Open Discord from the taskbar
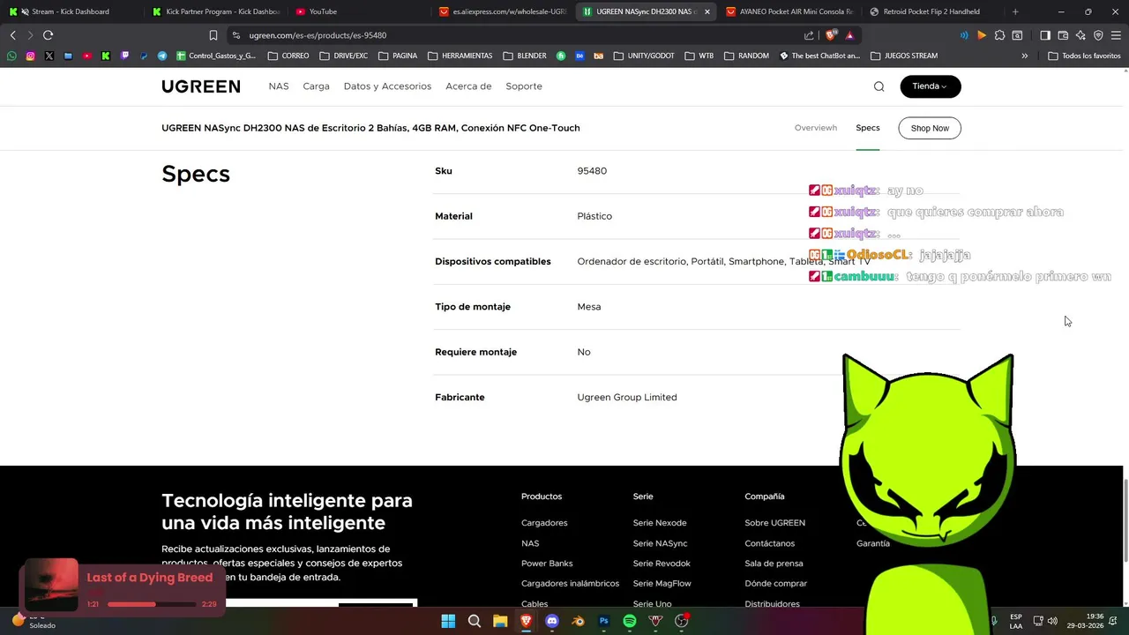Image resolution: width=1129 pixels, height=635 pixels. [552, 621]
